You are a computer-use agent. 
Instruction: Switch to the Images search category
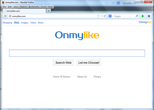coord(25,23)
